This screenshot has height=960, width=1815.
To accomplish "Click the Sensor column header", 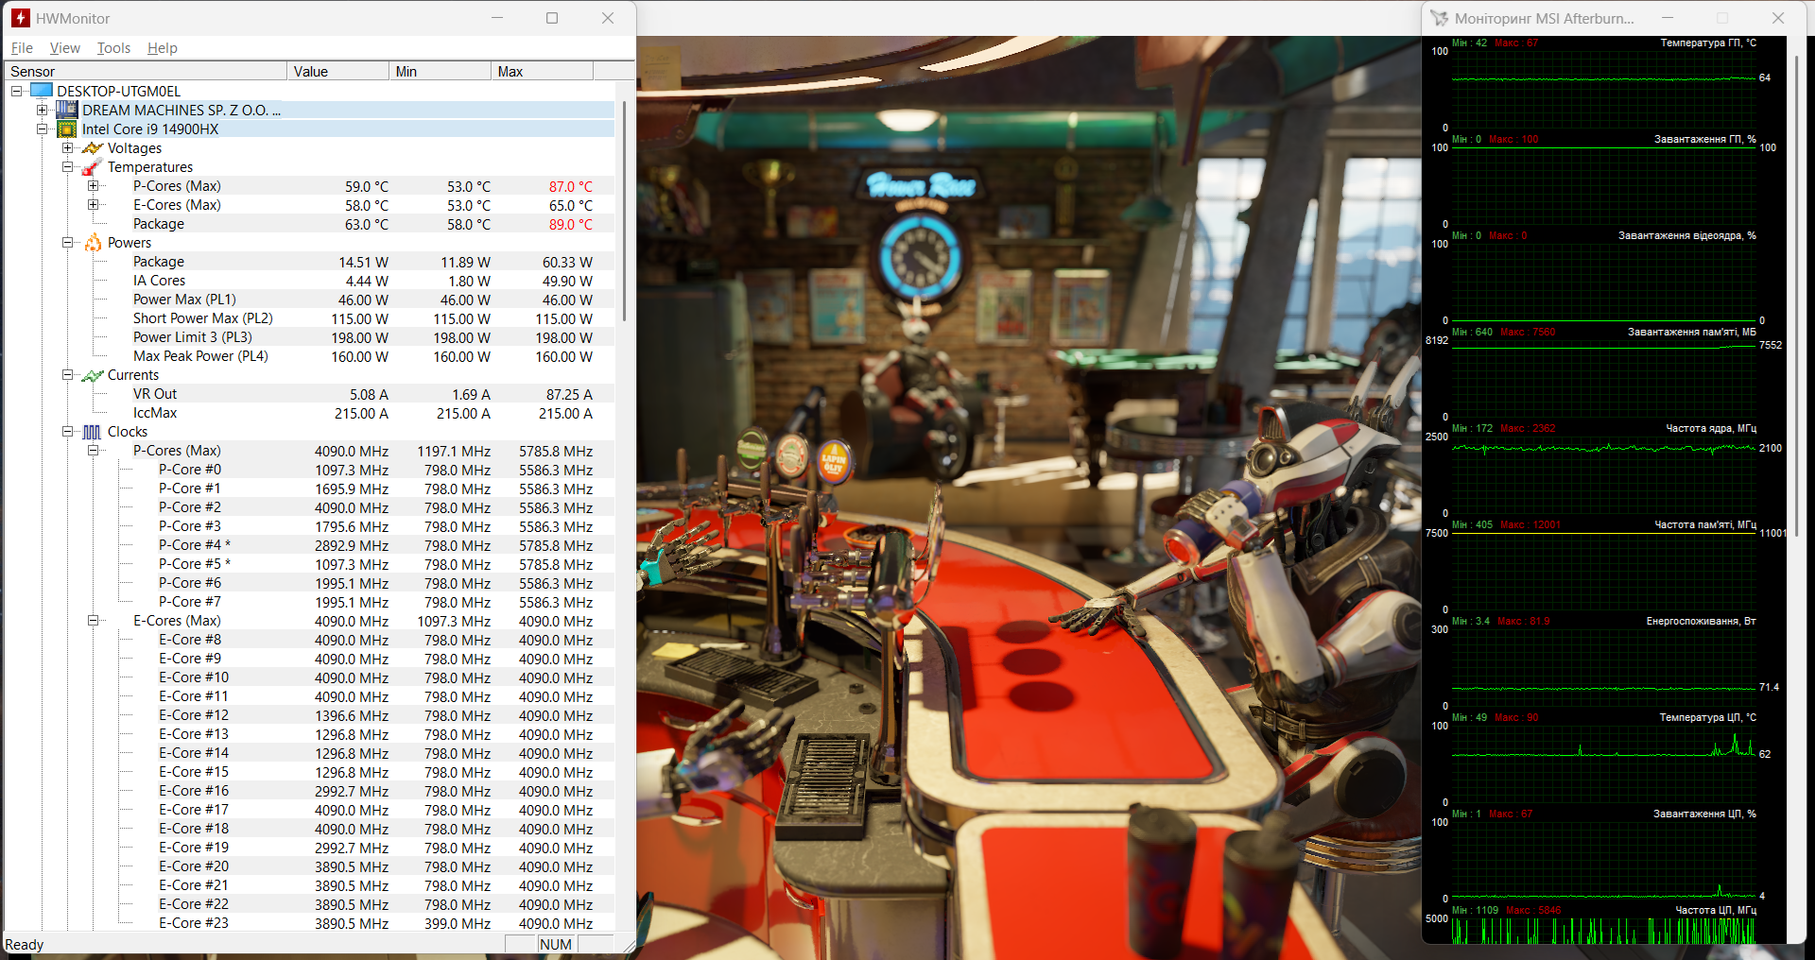I will [x=146, y=71].
